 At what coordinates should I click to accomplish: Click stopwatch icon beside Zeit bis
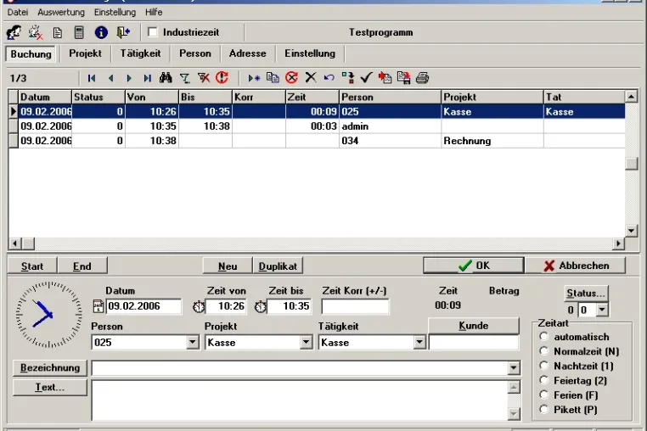click(261, 306)
